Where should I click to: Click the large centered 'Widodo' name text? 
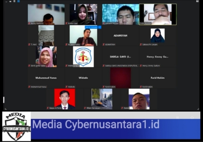(x=83, y=78)
